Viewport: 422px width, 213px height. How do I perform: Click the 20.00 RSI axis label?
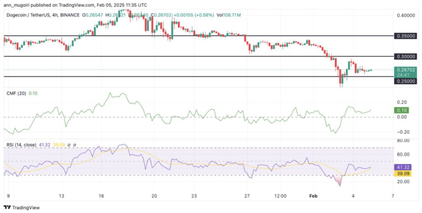coord(403,182)
